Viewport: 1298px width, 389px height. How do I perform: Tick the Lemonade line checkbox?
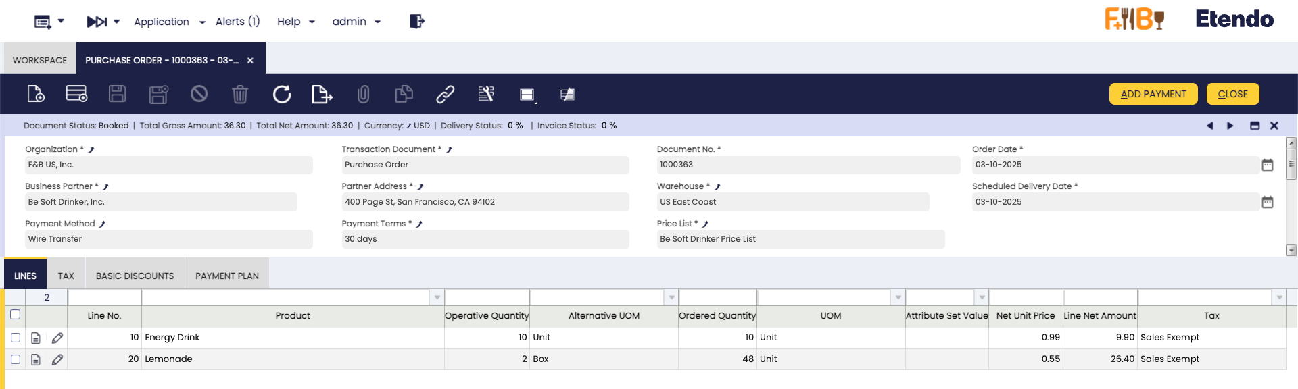(16, 359)
